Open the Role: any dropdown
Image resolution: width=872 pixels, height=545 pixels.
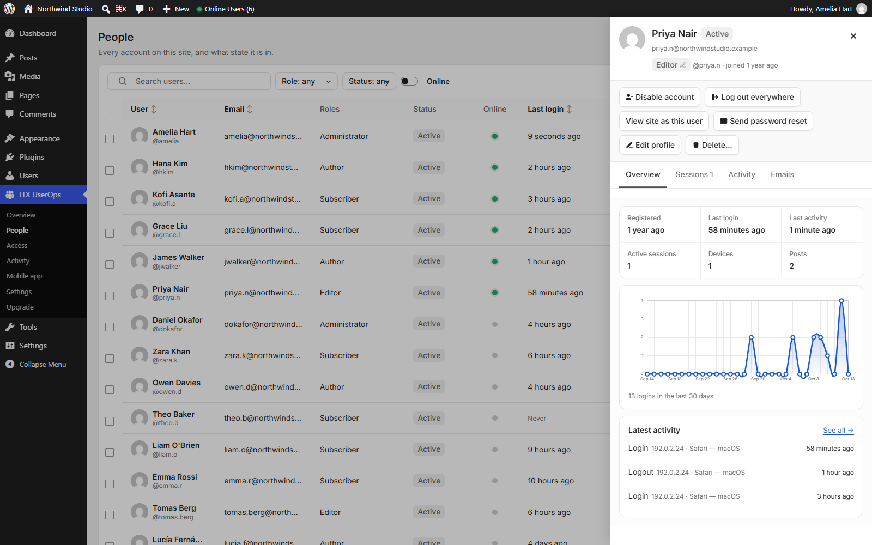coord(306,81)
